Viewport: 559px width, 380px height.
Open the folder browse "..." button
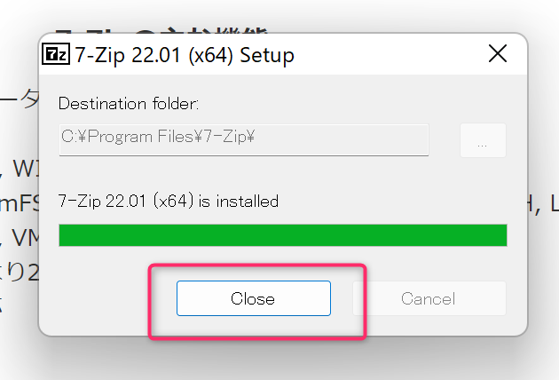point(483,140)
